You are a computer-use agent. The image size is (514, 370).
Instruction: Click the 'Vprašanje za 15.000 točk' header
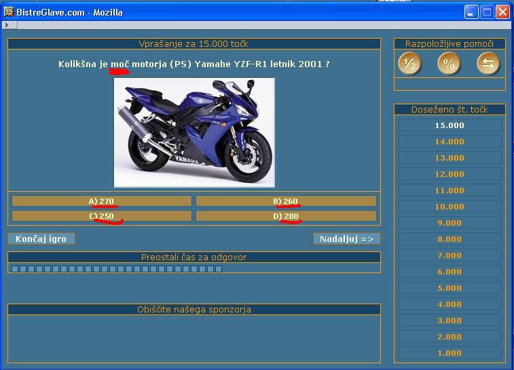(194, 44)
